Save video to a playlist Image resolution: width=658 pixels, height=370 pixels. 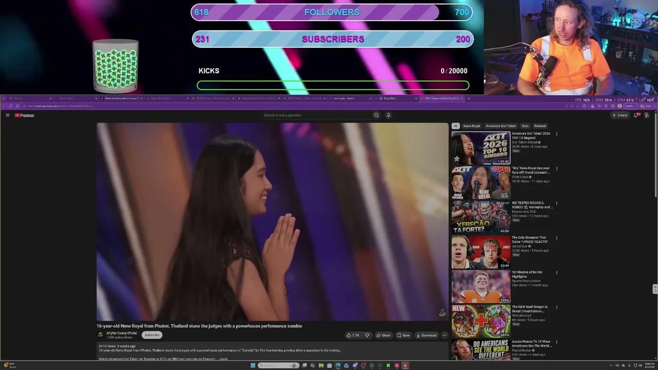404,336
